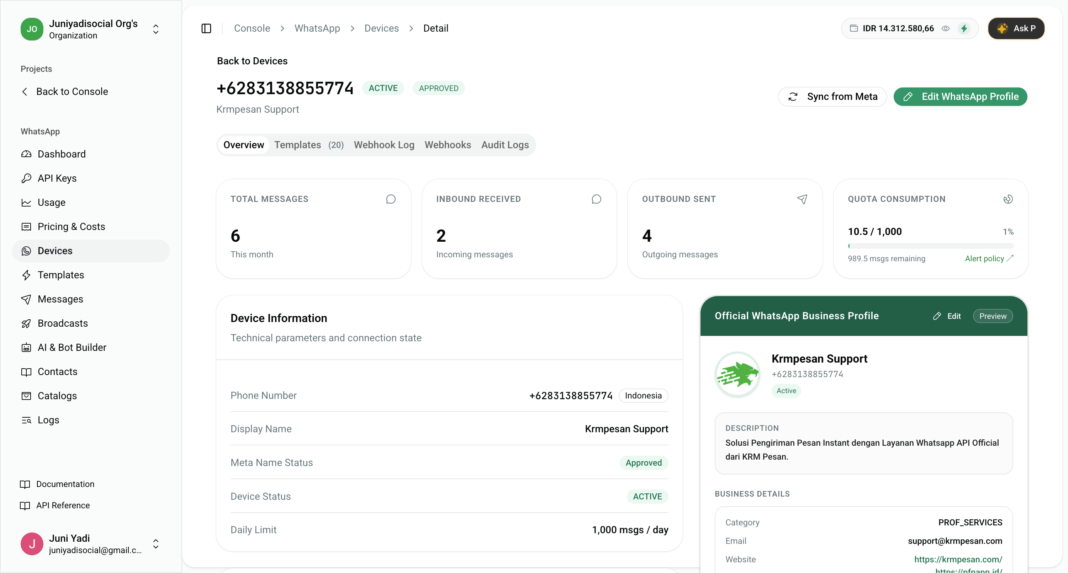Viewport: 1068px width, 573px height.
Task: Click the wallet icon beside IDR balance
Action: (854, 28)
